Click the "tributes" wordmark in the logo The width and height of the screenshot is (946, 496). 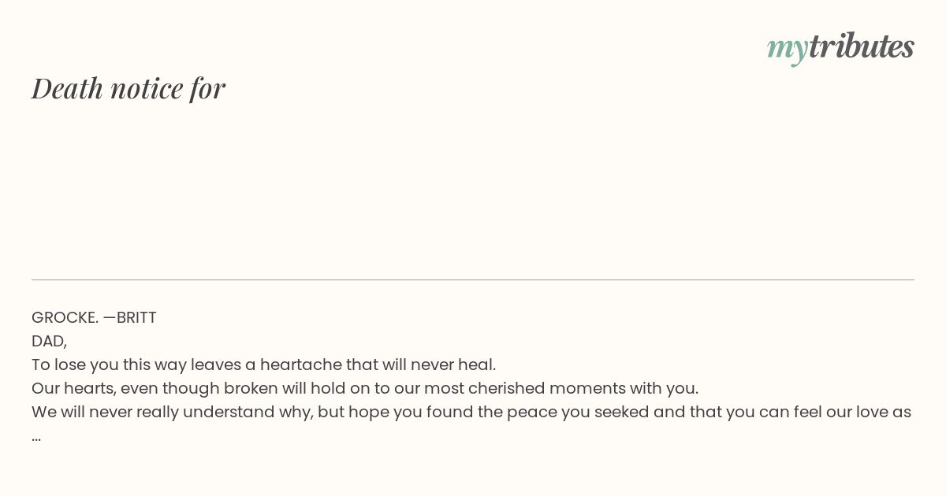862,46
